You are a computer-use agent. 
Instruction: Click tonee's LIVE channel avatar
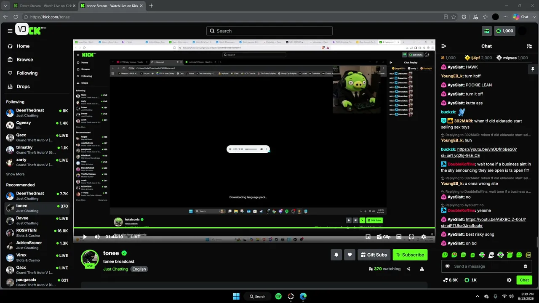90,259
